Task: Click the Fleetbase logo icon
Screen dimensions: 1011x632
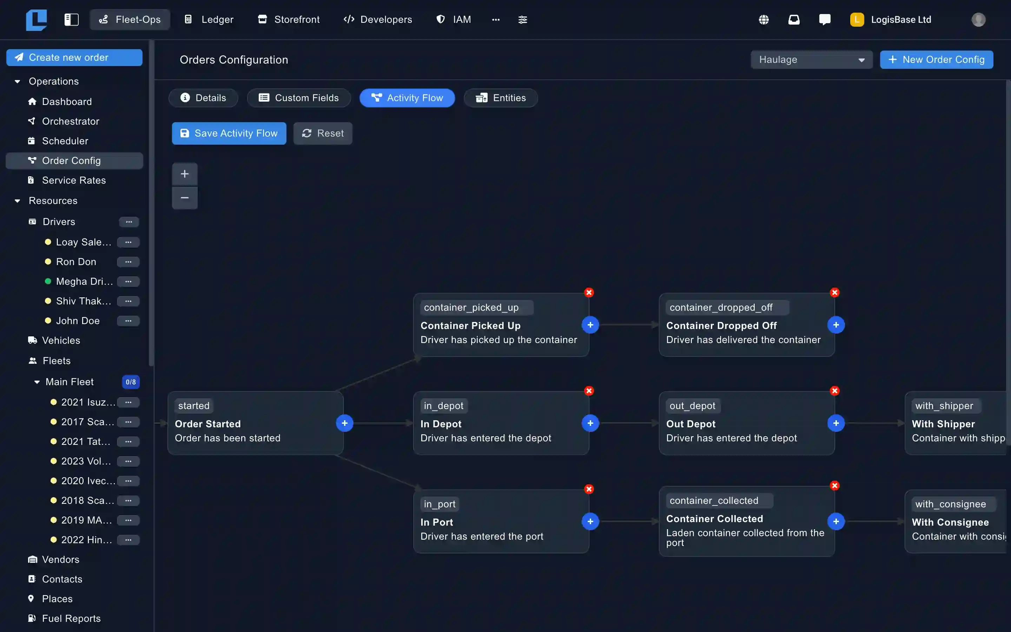Action: coord(37,20)
